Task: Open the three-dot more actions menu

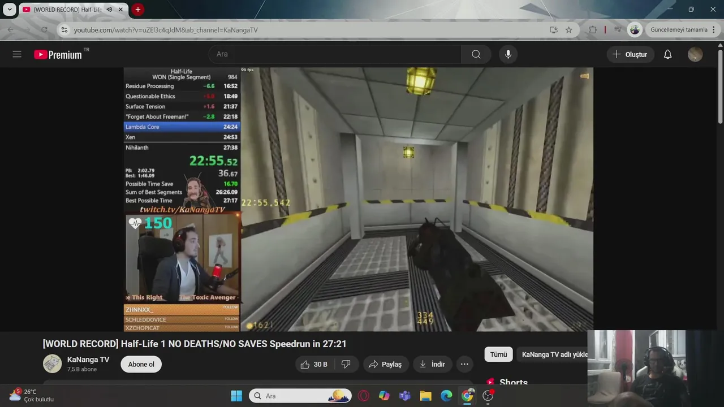Action: [464, 365]
